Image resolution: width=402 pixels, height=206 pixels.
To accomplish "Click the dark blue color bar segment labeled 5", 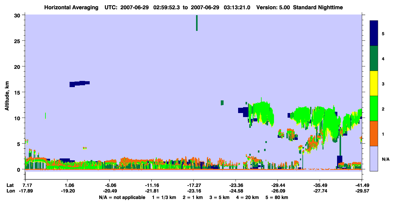I will pos(374,33).
